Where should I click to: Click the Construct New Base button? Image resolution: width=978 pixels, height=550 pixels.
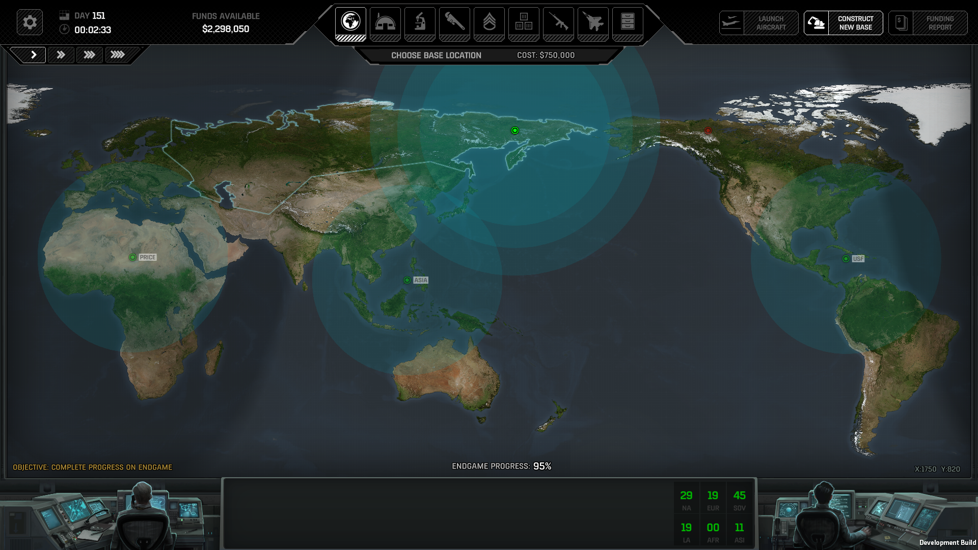pyautogui.click(x=843, y=23)
